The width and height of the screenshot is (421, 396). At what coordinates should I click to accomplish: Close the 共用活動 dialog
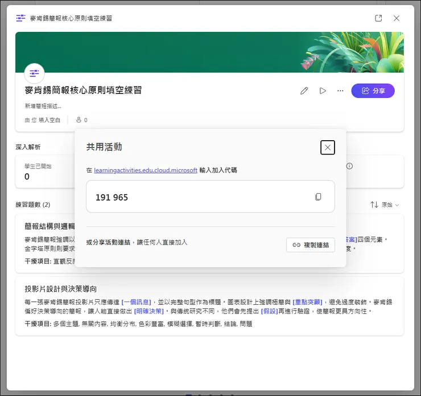(x=328, y=148)
